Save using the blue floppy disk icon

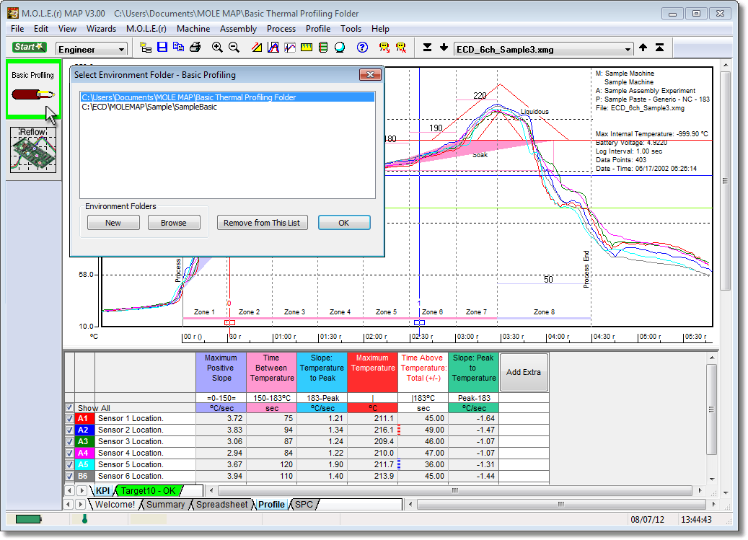tap(162, 47)
